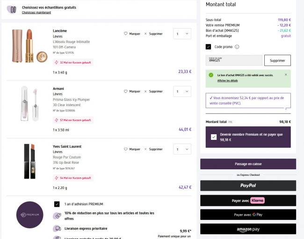Image resolution: width=304 pixels, height=239 pixels.
Task: Uncheck the Code promo checkbox
Action: click(208, 47)
